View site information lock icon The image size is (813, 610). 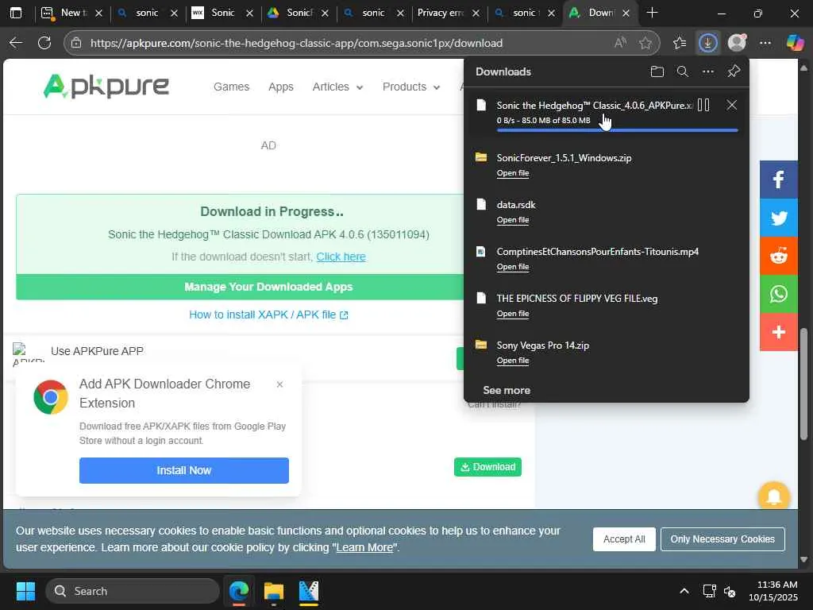(x=76, y=43)
